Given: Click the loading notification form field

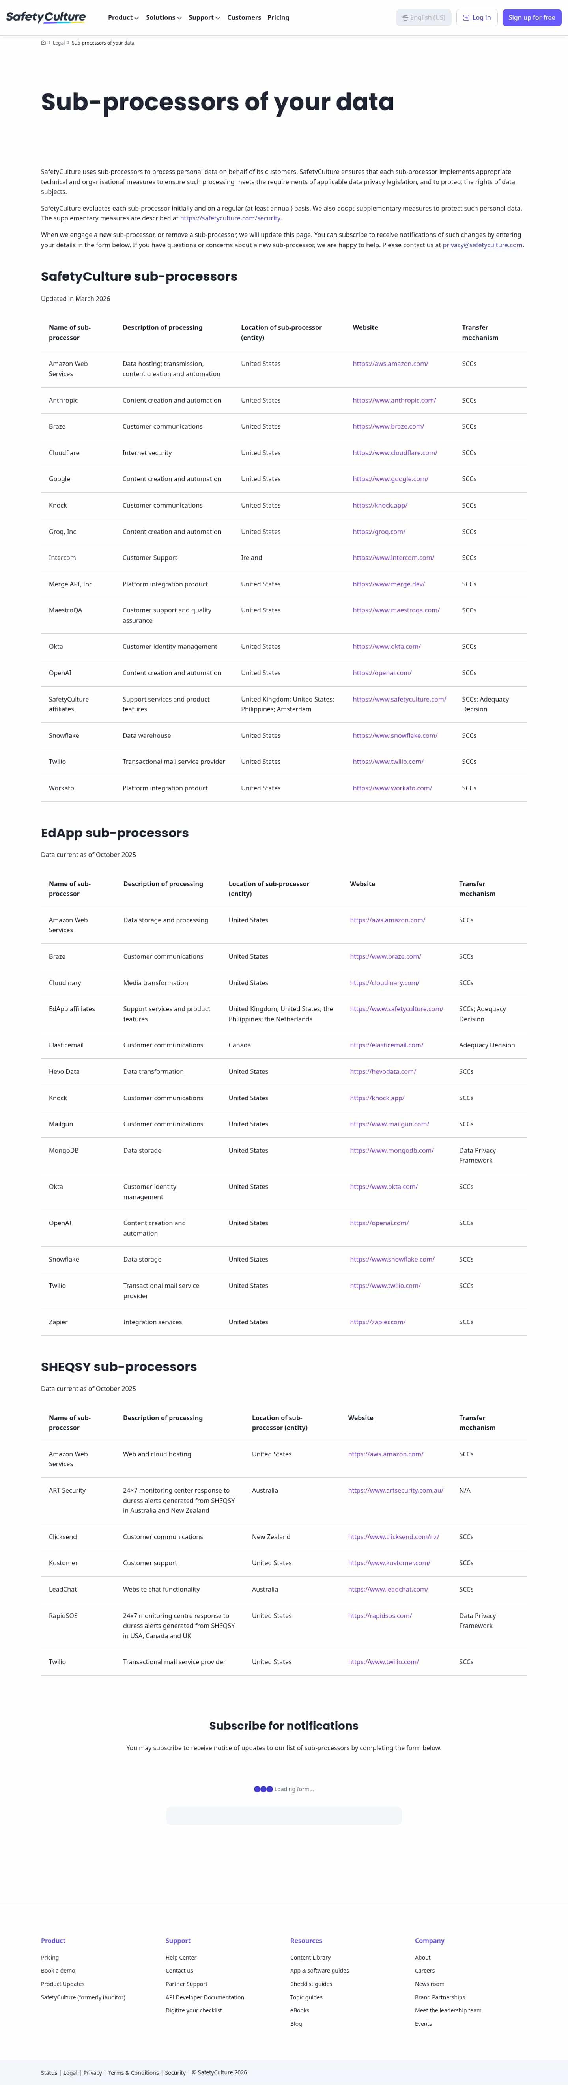Looking at the screenshot, I should (284, 1816).
